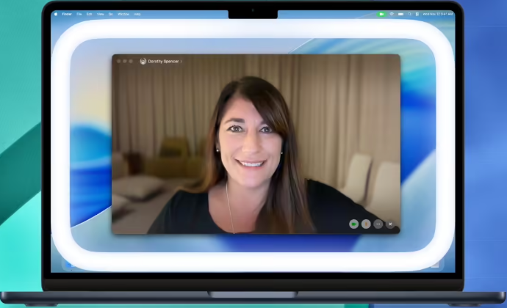Open the Apple menu
Viewport: 507px width, 308px height.
(x=56, y=14)
